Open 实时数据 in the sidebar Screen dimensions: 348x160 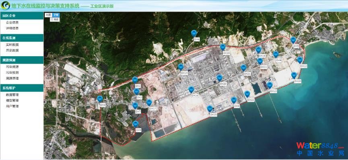tap(12, 45)
